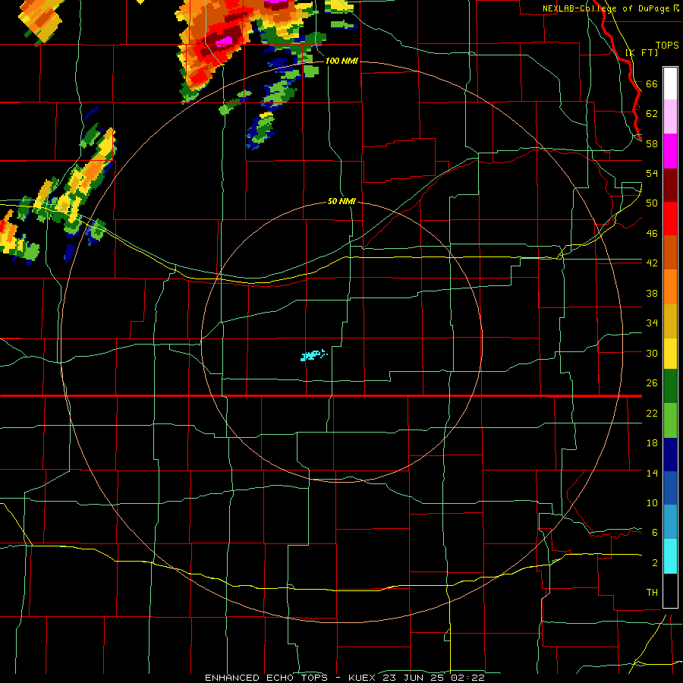Click the 26 value on the scale
The image size is (683, 683).
click(652, 383)
